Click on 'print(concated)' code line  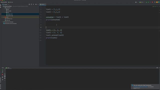click(x=53, y=20)
